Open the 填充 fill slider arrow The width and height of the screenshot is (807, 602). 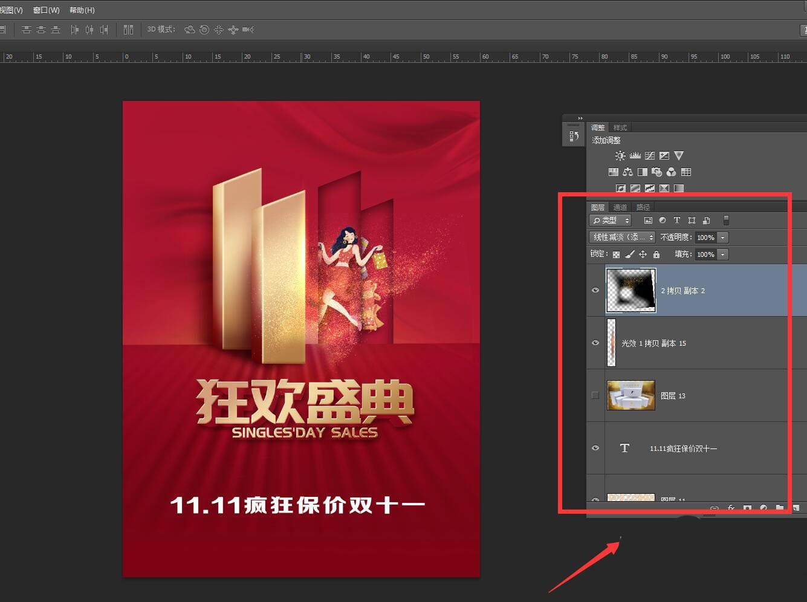tap(723, 254)
